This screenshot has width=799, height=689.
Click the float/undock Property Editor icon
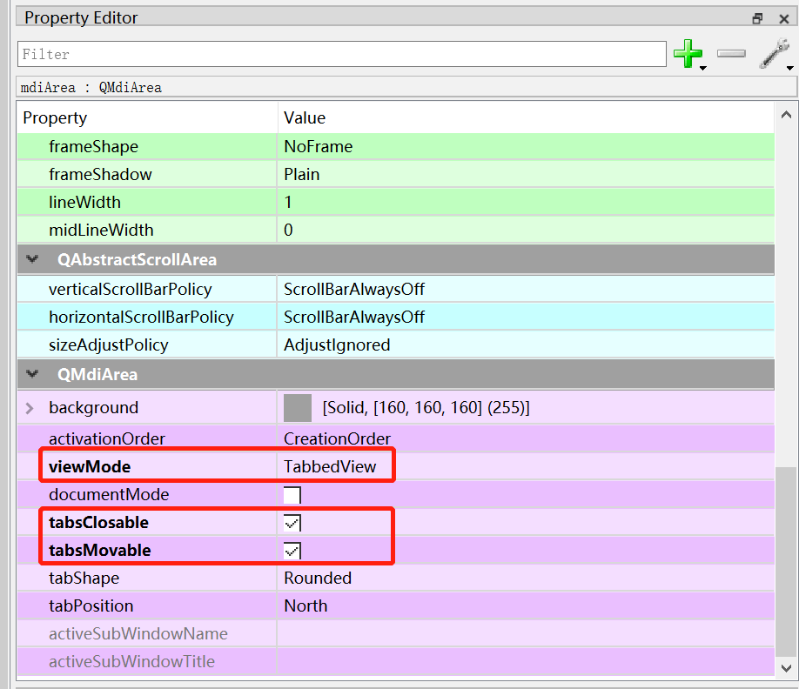coord(757,17)
